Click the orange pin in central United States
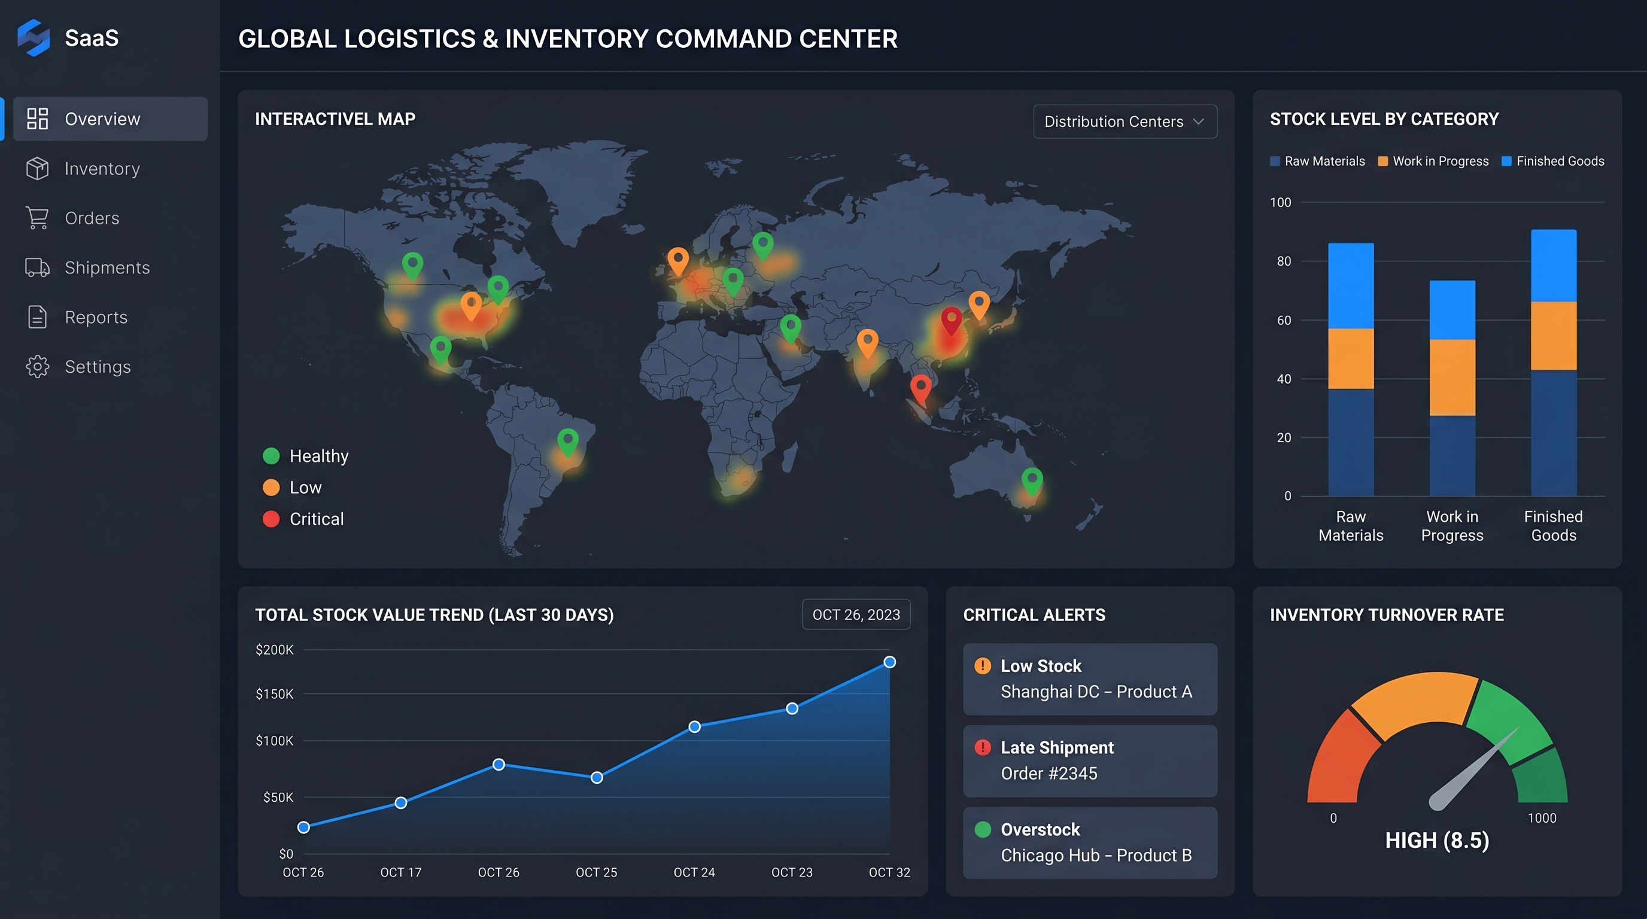The width and height of the screenshot is (1647, 919). point(471,305)
